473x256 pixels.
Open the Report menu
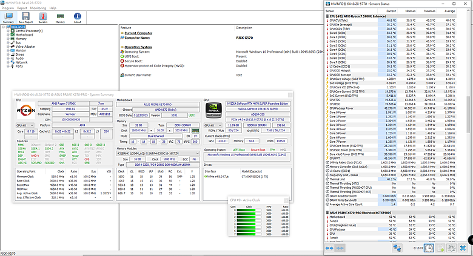click(22, 8)
